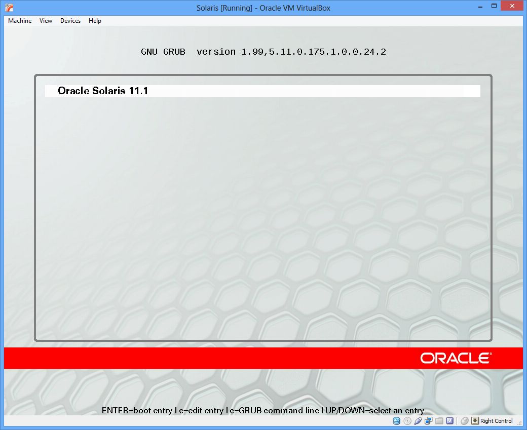Click the virtualization CPU chip status icon
527x430 pixels.
click(449, 420)
